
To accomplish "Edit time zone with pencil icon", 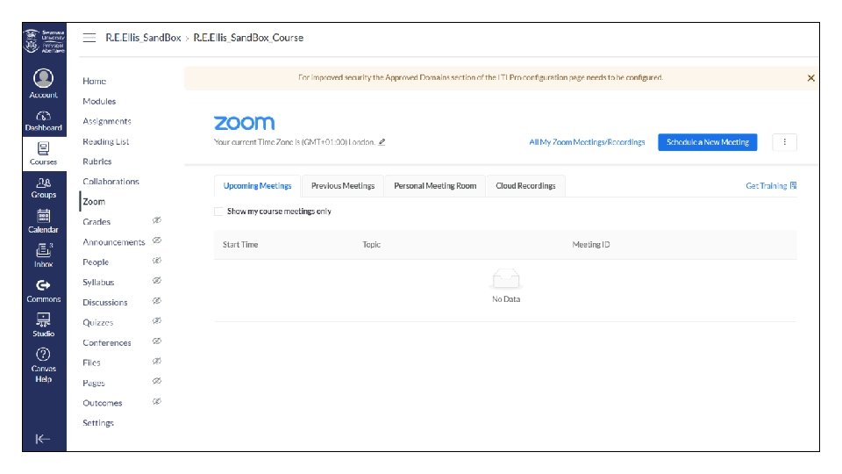I will tap(382, 142).
